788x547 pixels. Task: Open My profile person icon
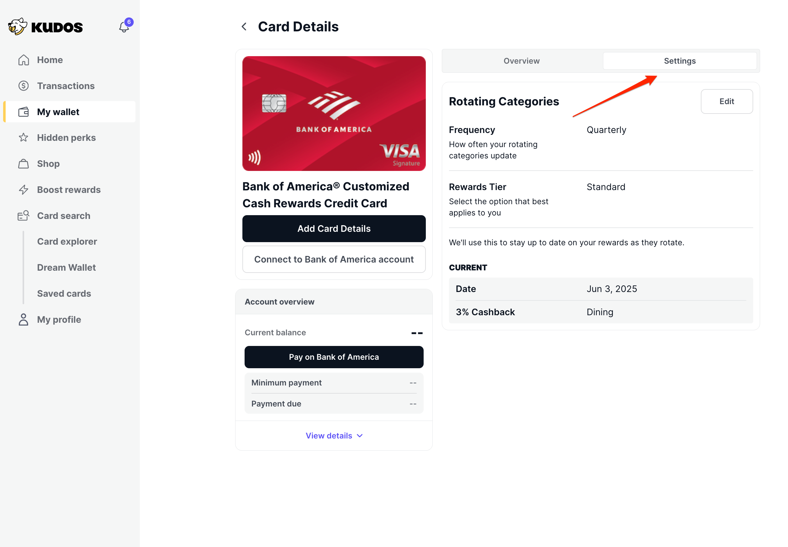coord(23,319)
